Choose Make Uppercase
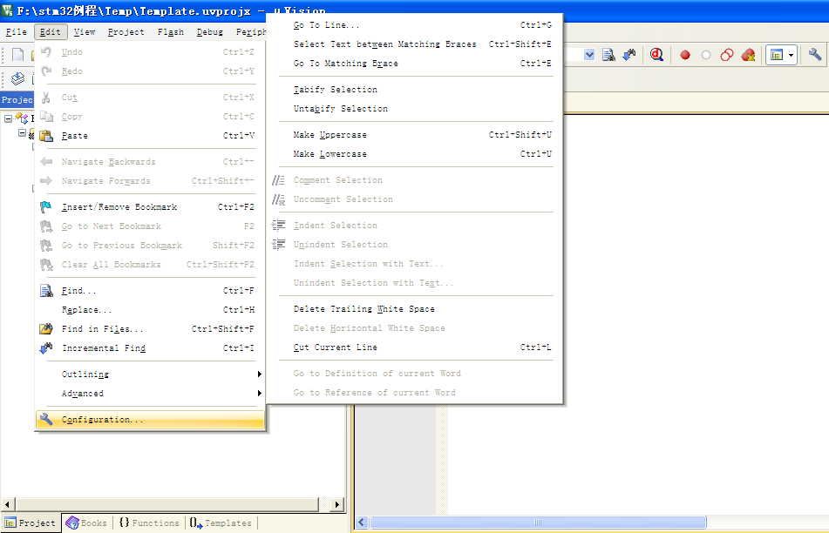Screen dimensions: 829x533 click(x=416, y=135)
